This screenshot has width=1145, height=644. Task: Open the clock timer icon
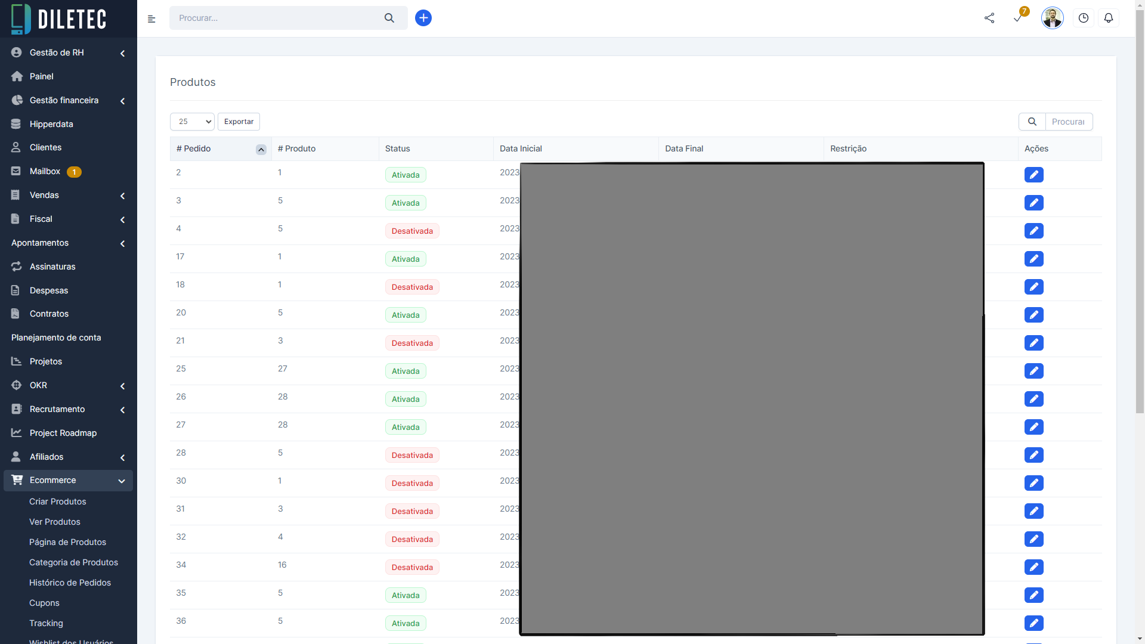point(1084,18)
